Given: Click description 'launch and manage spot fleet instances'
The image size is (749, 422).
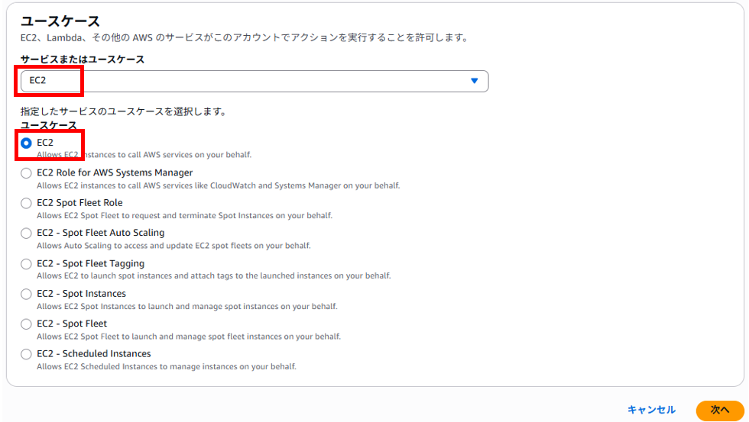Looking at the screenshot, I should click(189, 337).
